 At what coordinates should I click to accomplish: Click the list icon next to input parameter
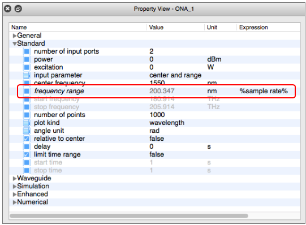27,75
